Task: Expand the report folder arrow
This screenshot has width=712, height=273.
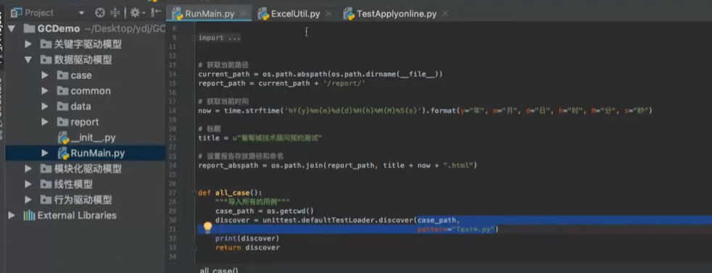Action: (44, 122)
